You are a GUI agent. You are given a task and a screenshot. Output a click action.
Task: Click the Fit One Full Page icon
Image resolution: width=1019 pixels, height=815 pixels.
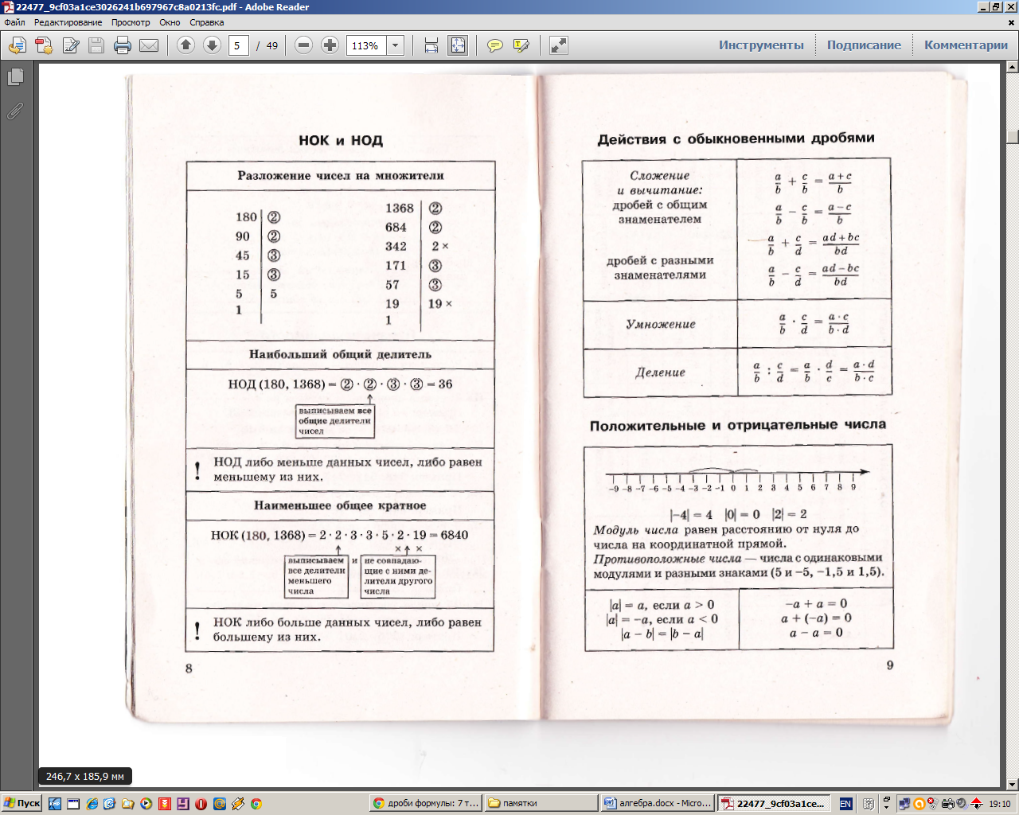[x=458, y=45]
